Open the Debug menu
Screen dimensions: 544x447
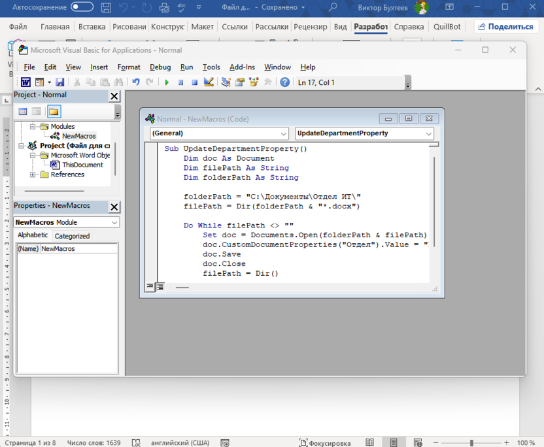coord(160,67)
